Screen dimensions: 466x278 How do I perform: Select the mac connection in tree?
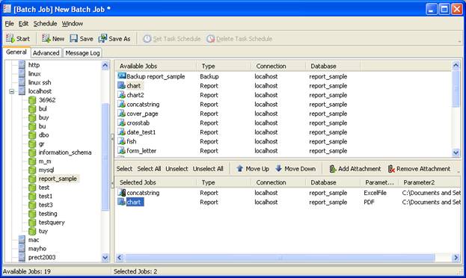pos(34,240)
